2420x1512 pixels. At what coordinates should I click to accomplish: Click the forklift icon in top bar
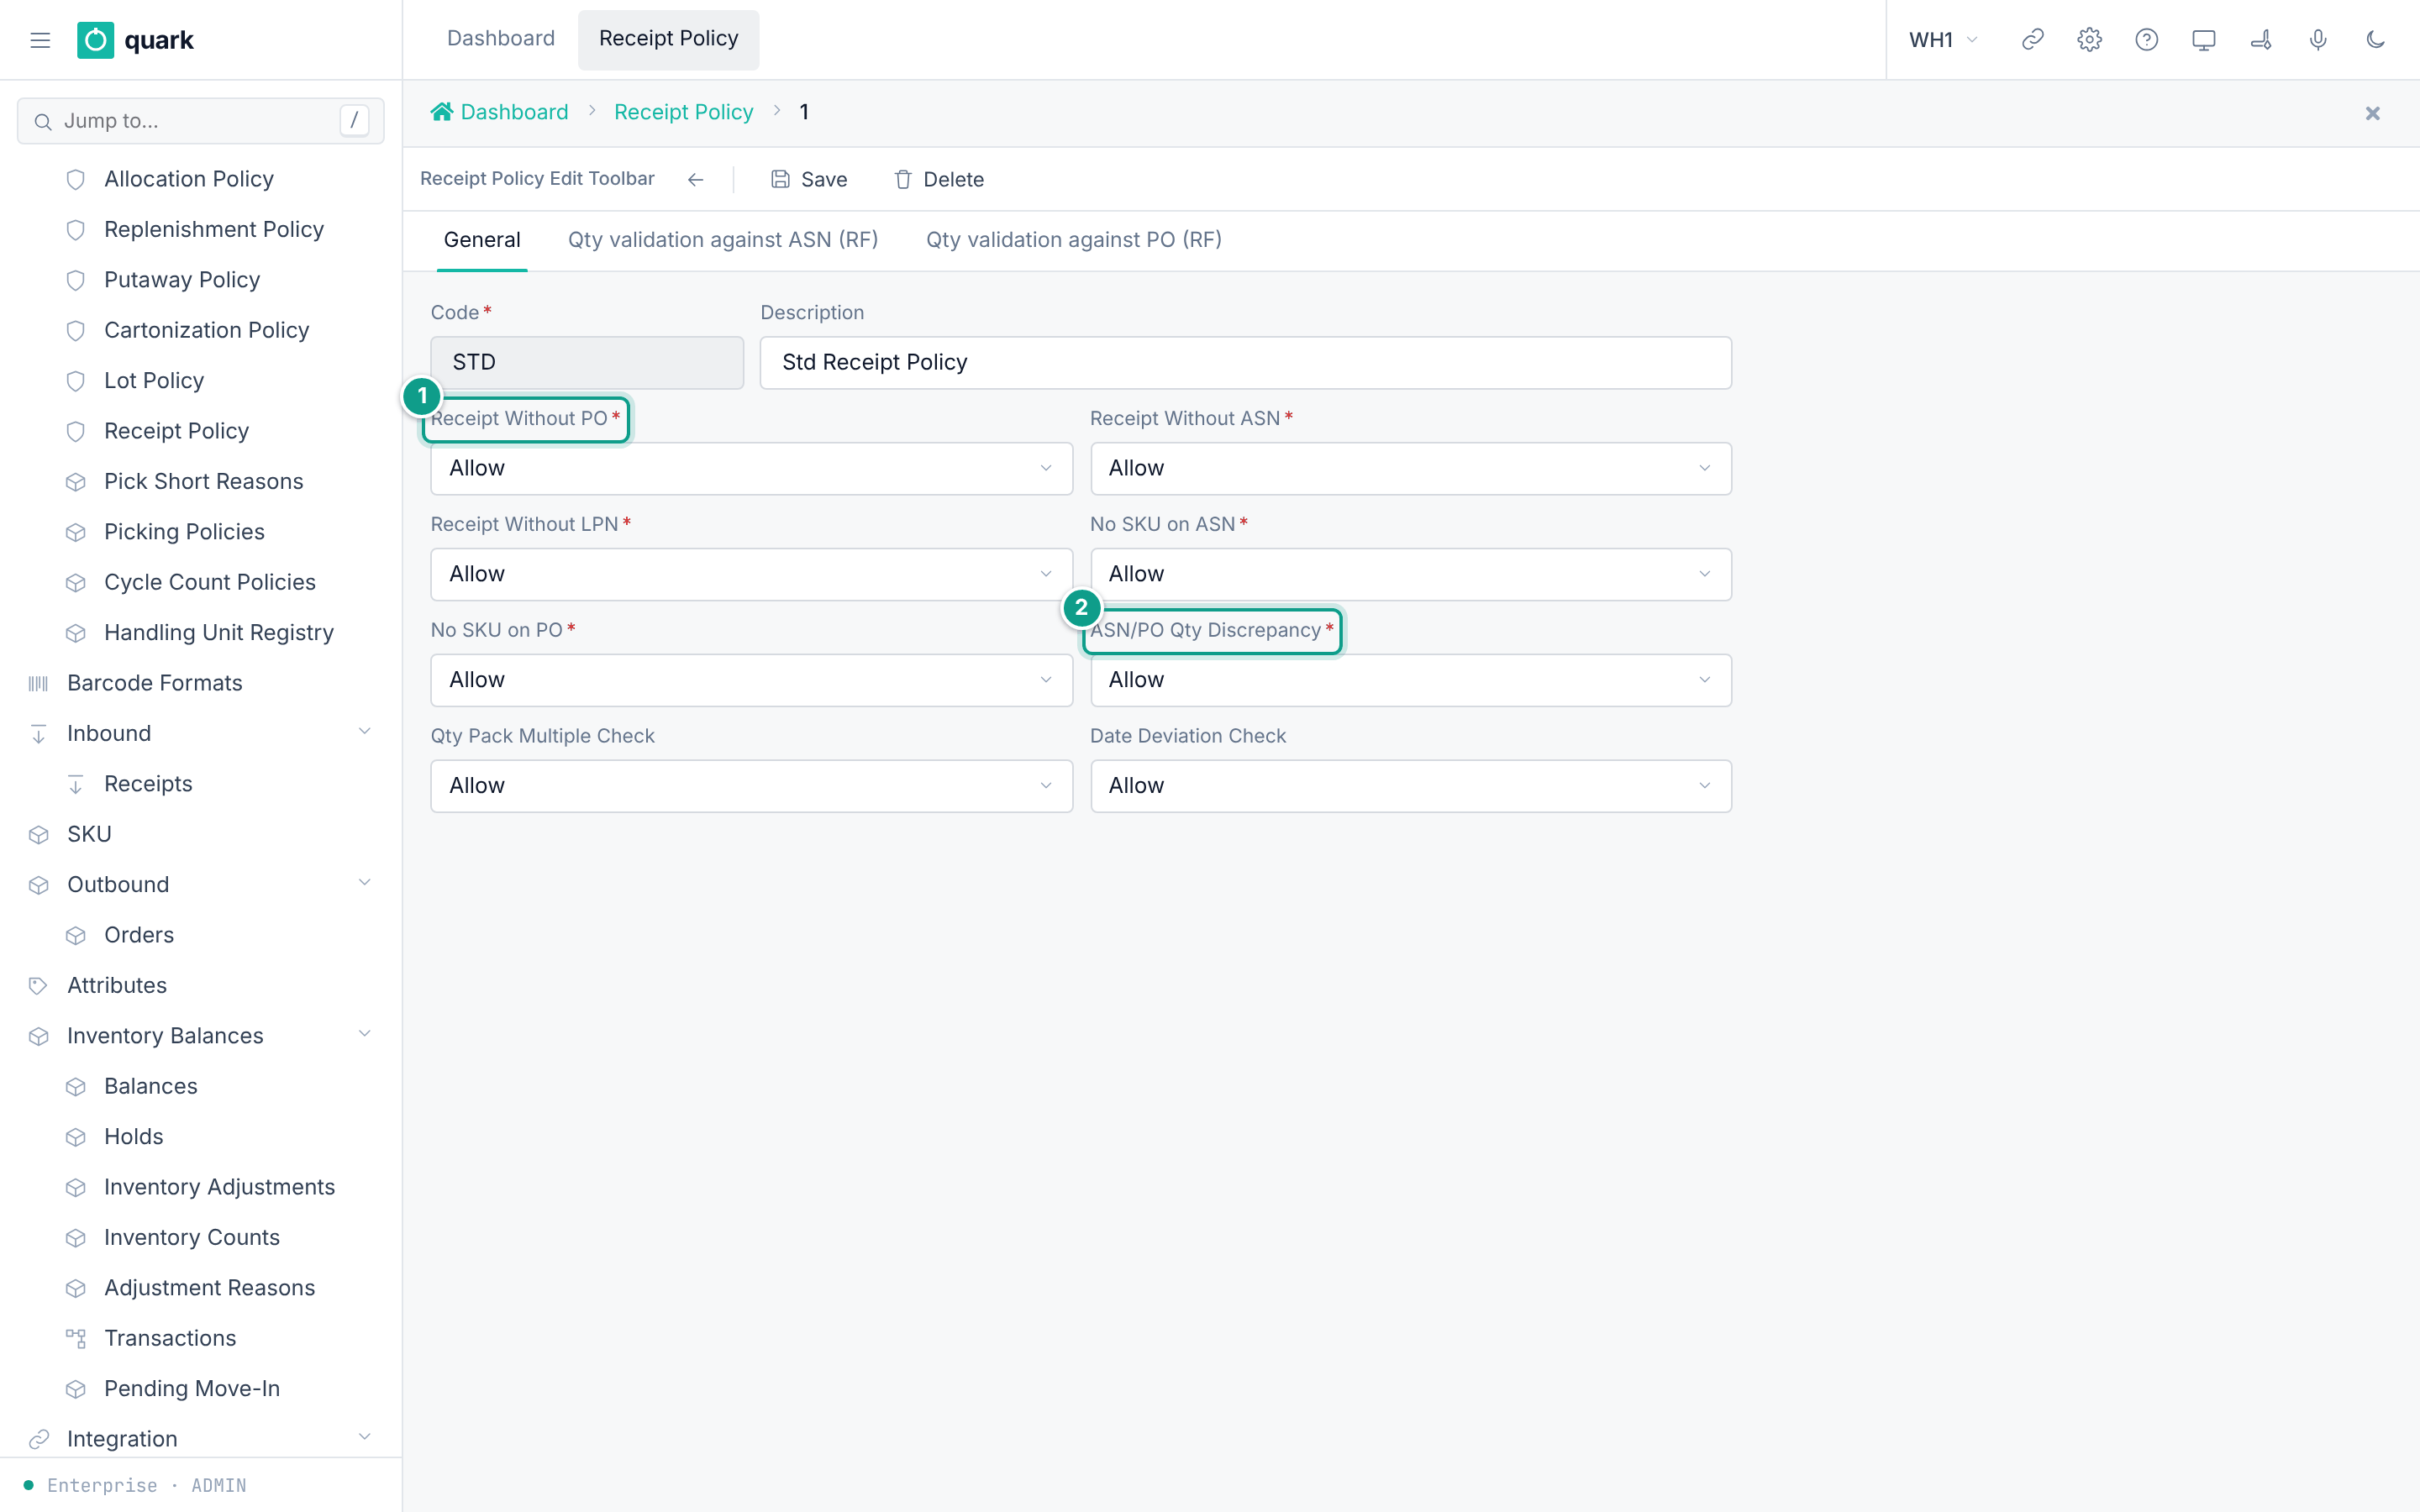[x=2261, y=40]
